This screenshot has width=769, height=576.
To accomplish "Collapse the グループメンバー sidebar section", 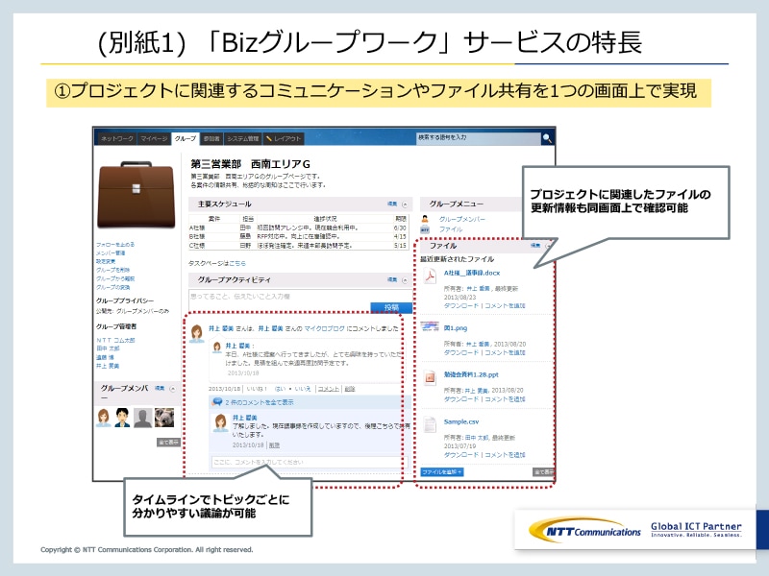I will (x=173, y=389).
